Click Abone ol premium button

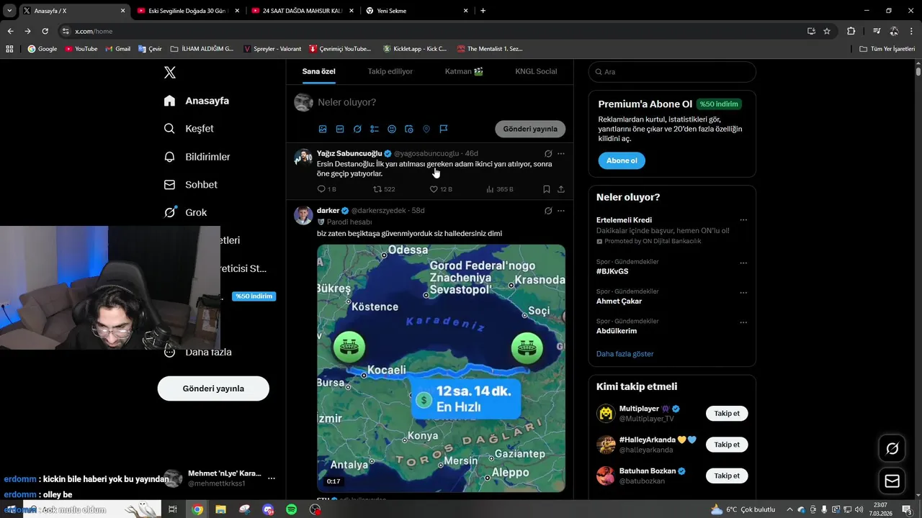(x=622, y=160)
